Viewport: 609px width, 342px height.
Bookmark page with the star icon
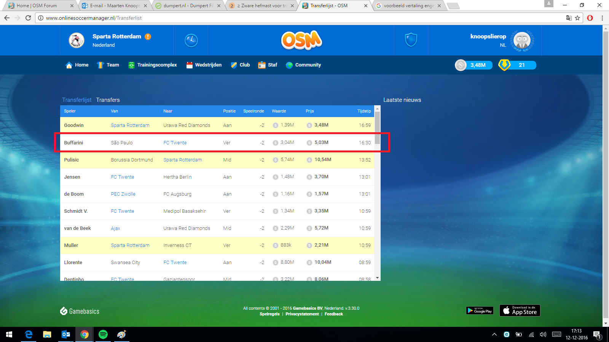pos(577,18)
